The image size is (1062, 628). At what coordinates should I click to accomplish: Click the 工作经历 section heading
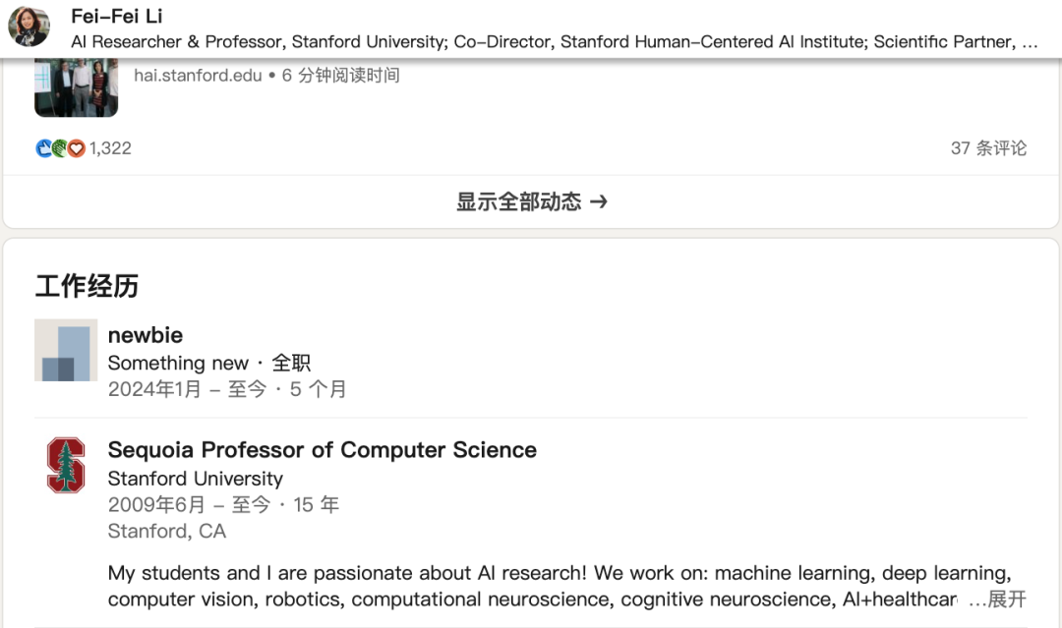tap(87, 286)
